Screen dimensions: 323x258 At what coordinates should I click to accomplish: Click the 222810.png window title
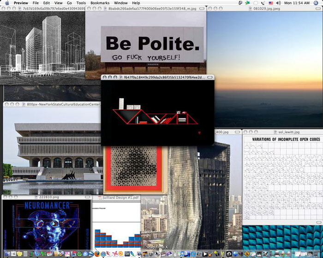coord(49,197)
